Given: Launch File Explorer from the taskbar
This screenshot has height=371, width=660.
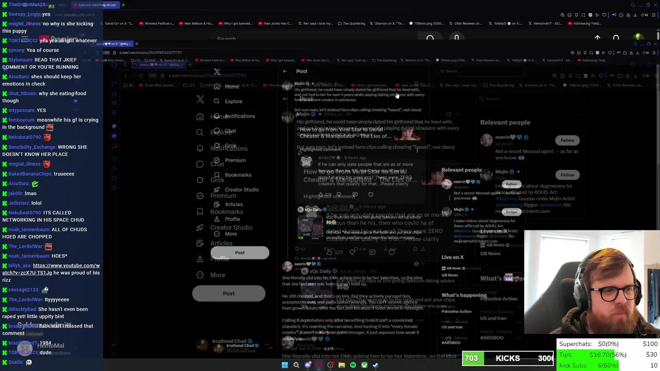Looking at the screenshot, I should (341, 365).
